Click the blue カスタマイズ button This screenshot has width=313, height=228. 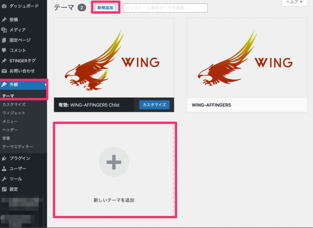pos(154,105)
